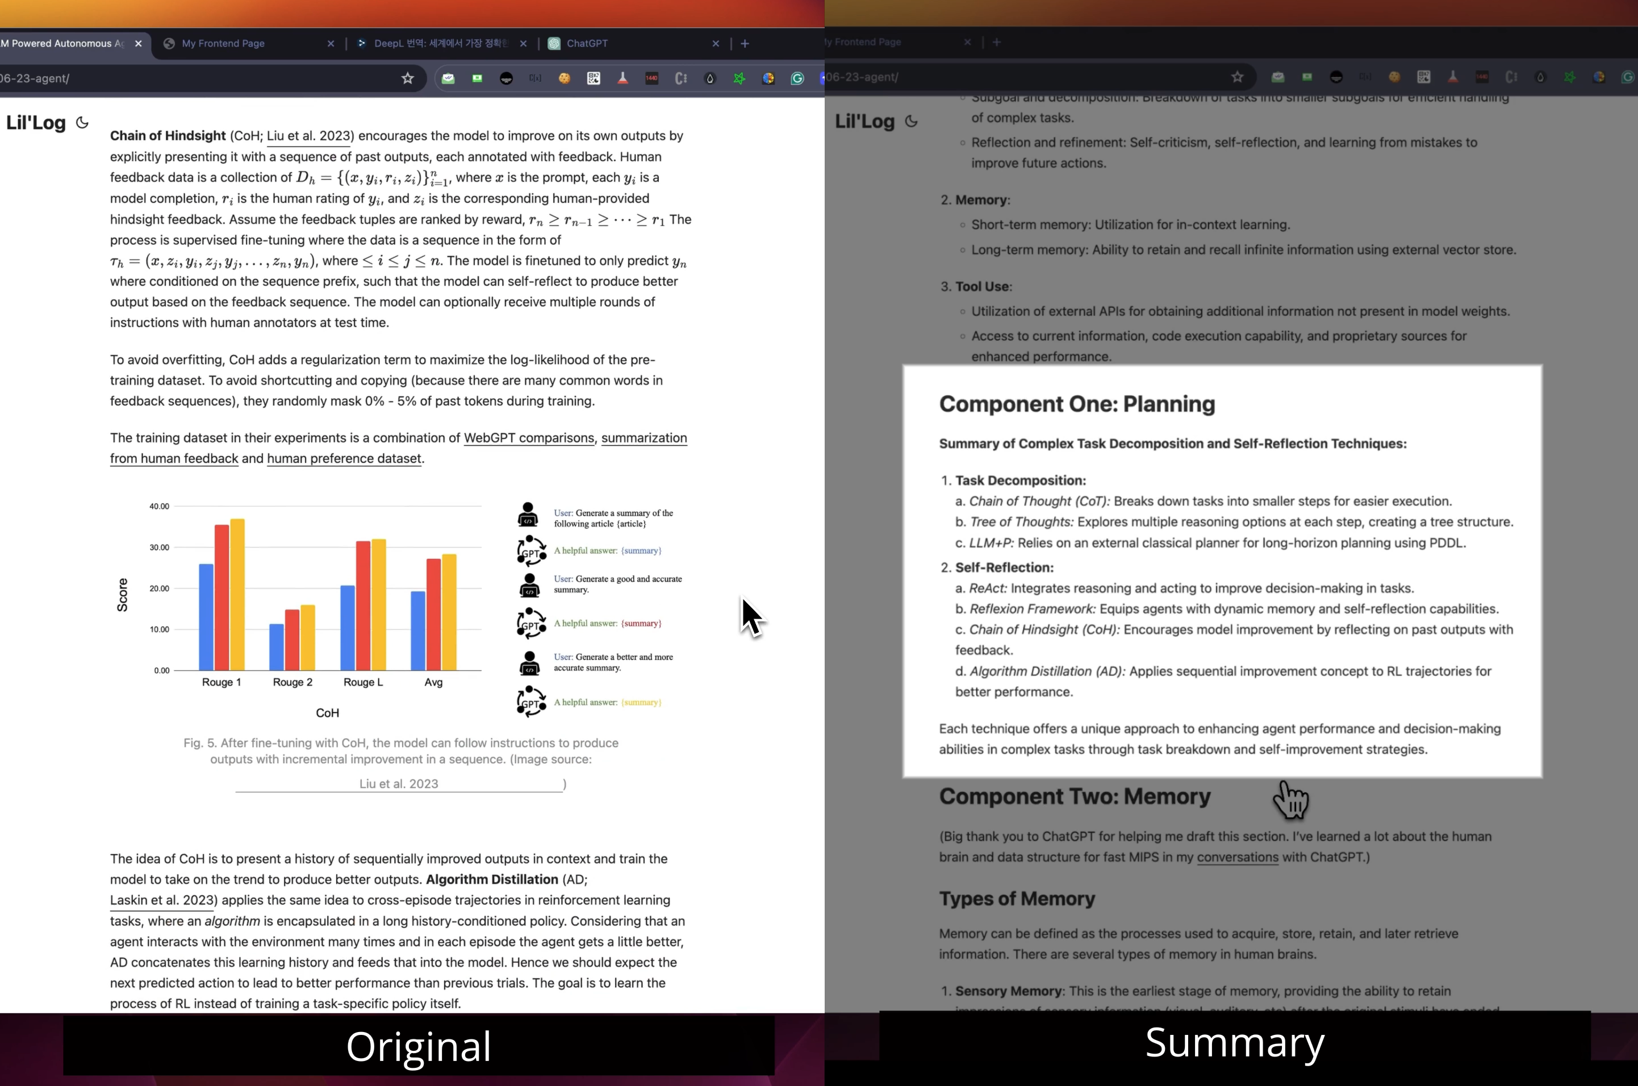
Task: Click the bookmark star in the left address bar
Action: 407,78
